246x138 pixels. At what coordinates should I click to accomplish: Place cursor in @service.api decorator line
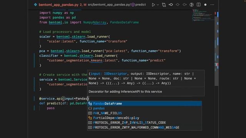point(64,99)
